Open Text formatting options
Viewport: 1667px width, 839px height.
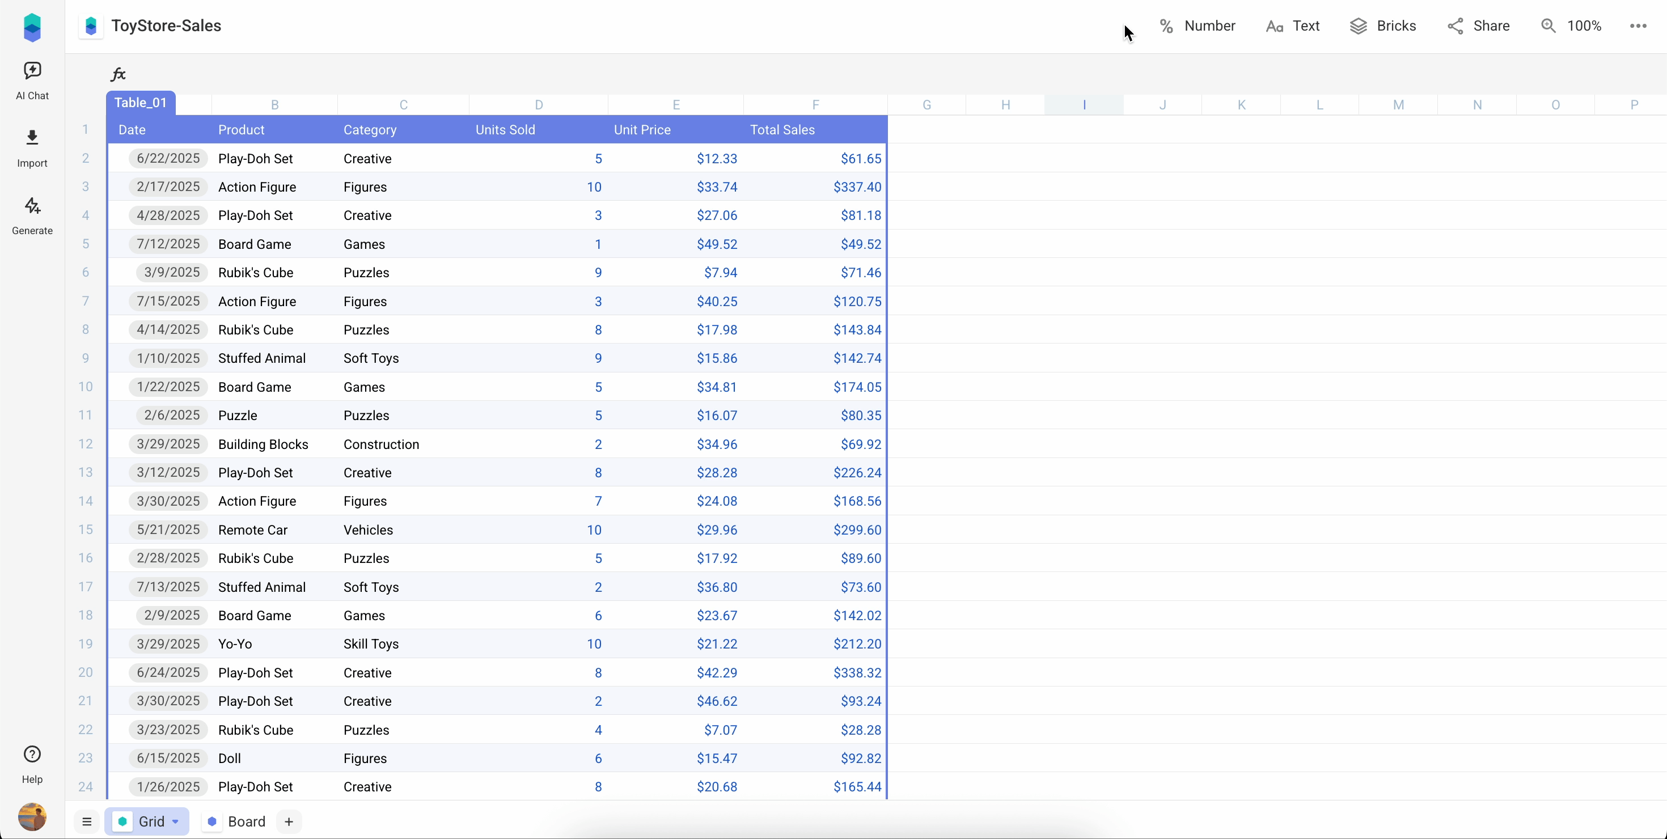(1293, 26)
